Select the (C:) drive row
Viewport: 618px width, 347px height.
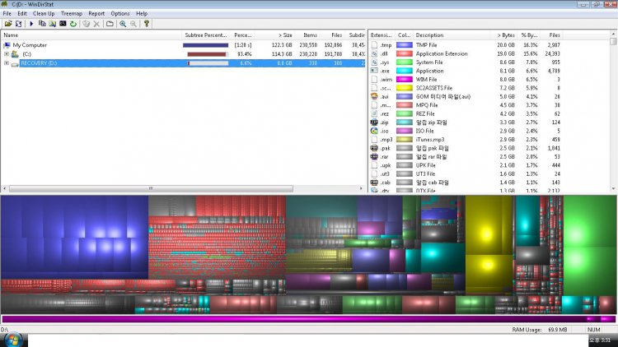pyautogui.click(x=184, y=54)
